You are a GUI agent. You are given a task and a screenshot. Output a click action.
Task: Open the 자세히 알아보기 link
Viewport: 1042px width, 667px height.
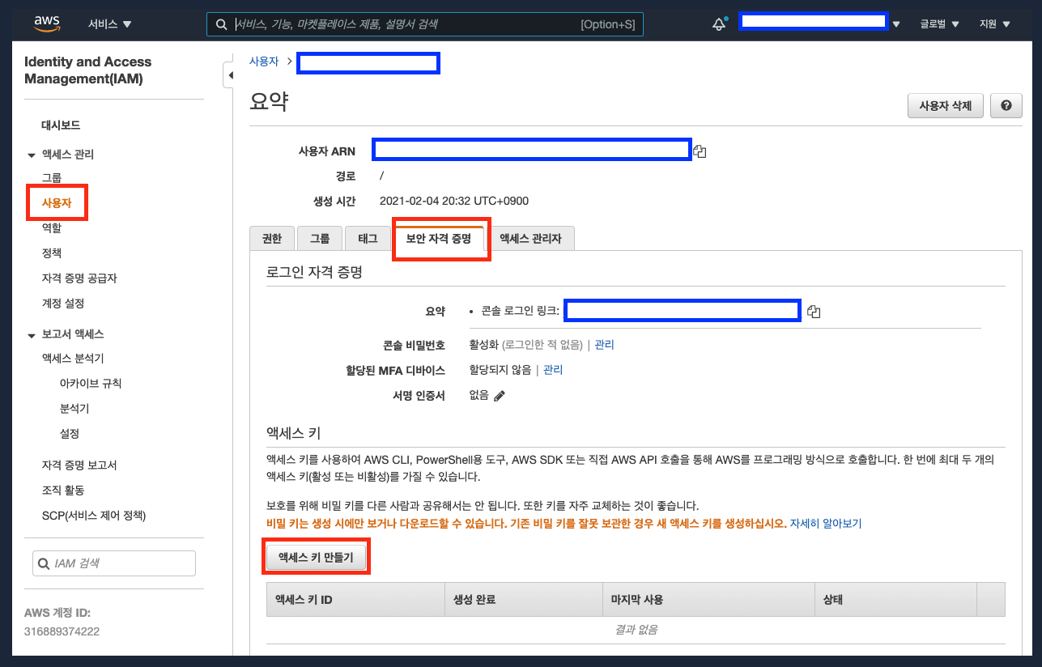pyautogui.click(x=826, y=524)
